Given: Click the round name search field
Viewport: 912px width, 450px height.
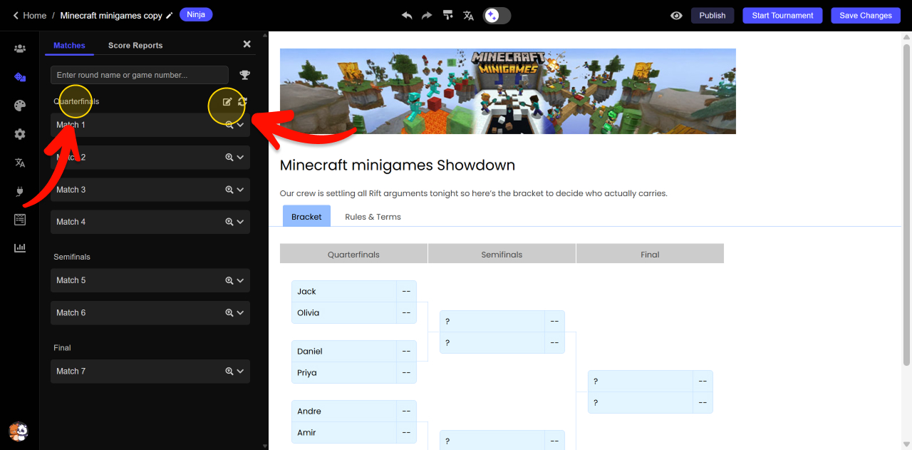Looking at the screenshot, I should [140, 75].
